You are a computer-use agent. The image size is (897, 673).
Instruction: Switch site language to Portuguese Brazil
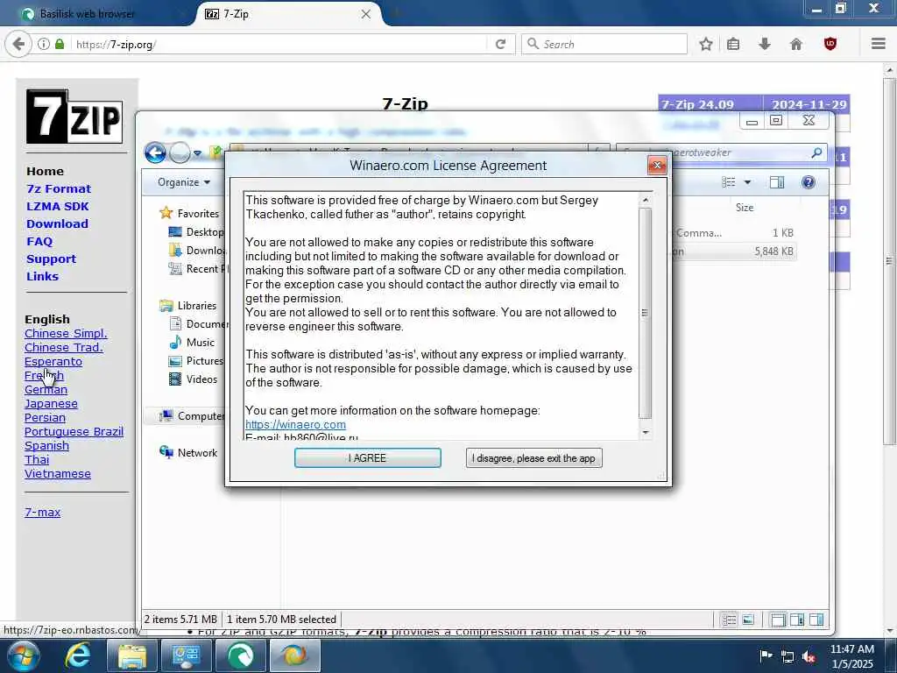coord(74,431)
